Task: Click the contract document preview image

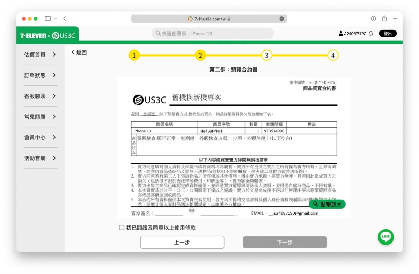Action: coord(234,148)
